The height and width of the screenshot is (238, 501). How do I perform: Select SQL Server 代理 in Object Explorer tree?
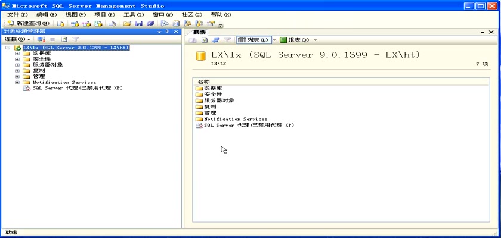click(78, 88)
